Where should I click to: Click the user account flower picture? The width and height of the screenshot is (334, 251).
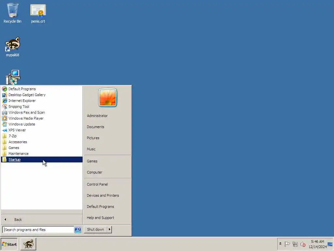click(108, 97)
